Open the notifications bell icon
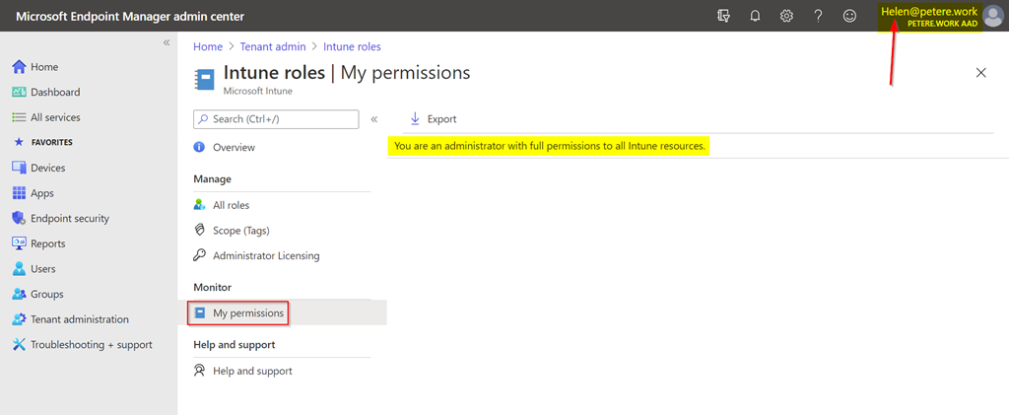Screen dimensions: 1009x415 click(x=755, y=16)
